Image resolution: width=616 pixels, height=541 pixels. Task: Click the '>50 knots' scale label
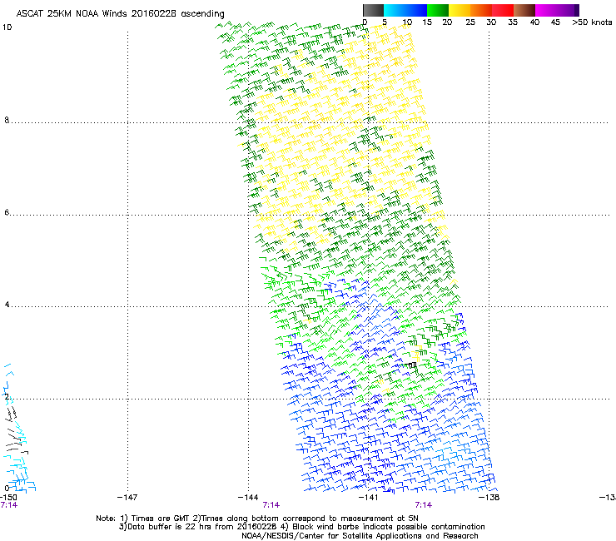pos(592,22)
